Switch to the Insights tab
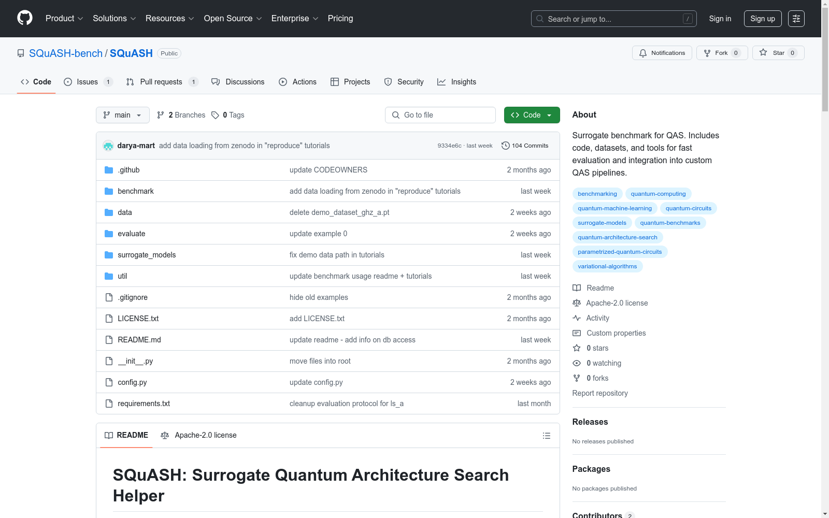Screen dimensions: 829x518 point(456,82)
